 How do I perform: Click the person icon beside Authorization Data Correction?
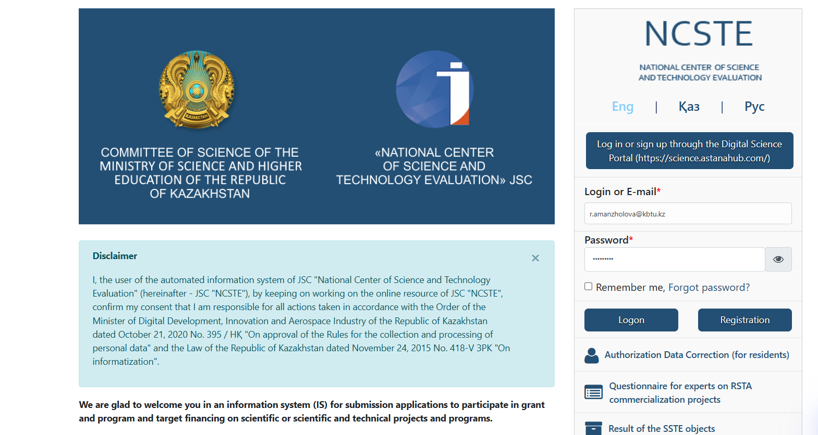(x=592, y=355)
